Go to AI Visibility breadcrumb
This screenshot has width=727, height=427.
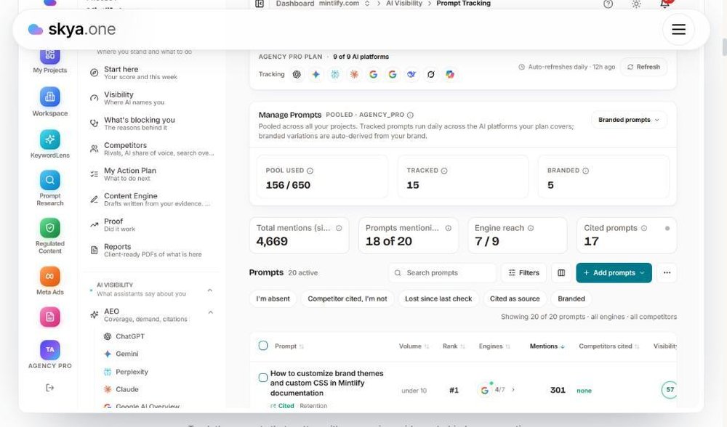click(x=403, y=4)
